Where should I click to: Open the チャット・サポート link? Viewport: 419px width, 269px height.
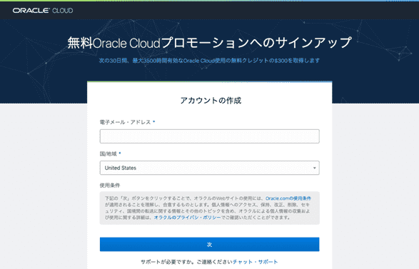tap(256, 262)
